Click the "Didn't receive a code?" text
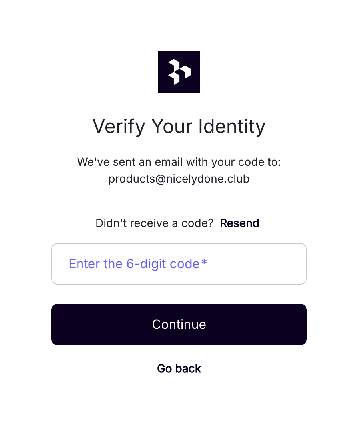Image resolution: width=358 pixels, height=424 pixels. (155, 223)
